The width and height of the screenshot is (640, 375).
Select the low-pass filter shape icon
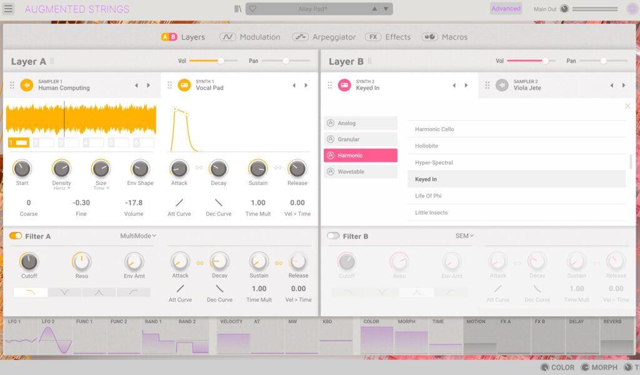(30, 292)
